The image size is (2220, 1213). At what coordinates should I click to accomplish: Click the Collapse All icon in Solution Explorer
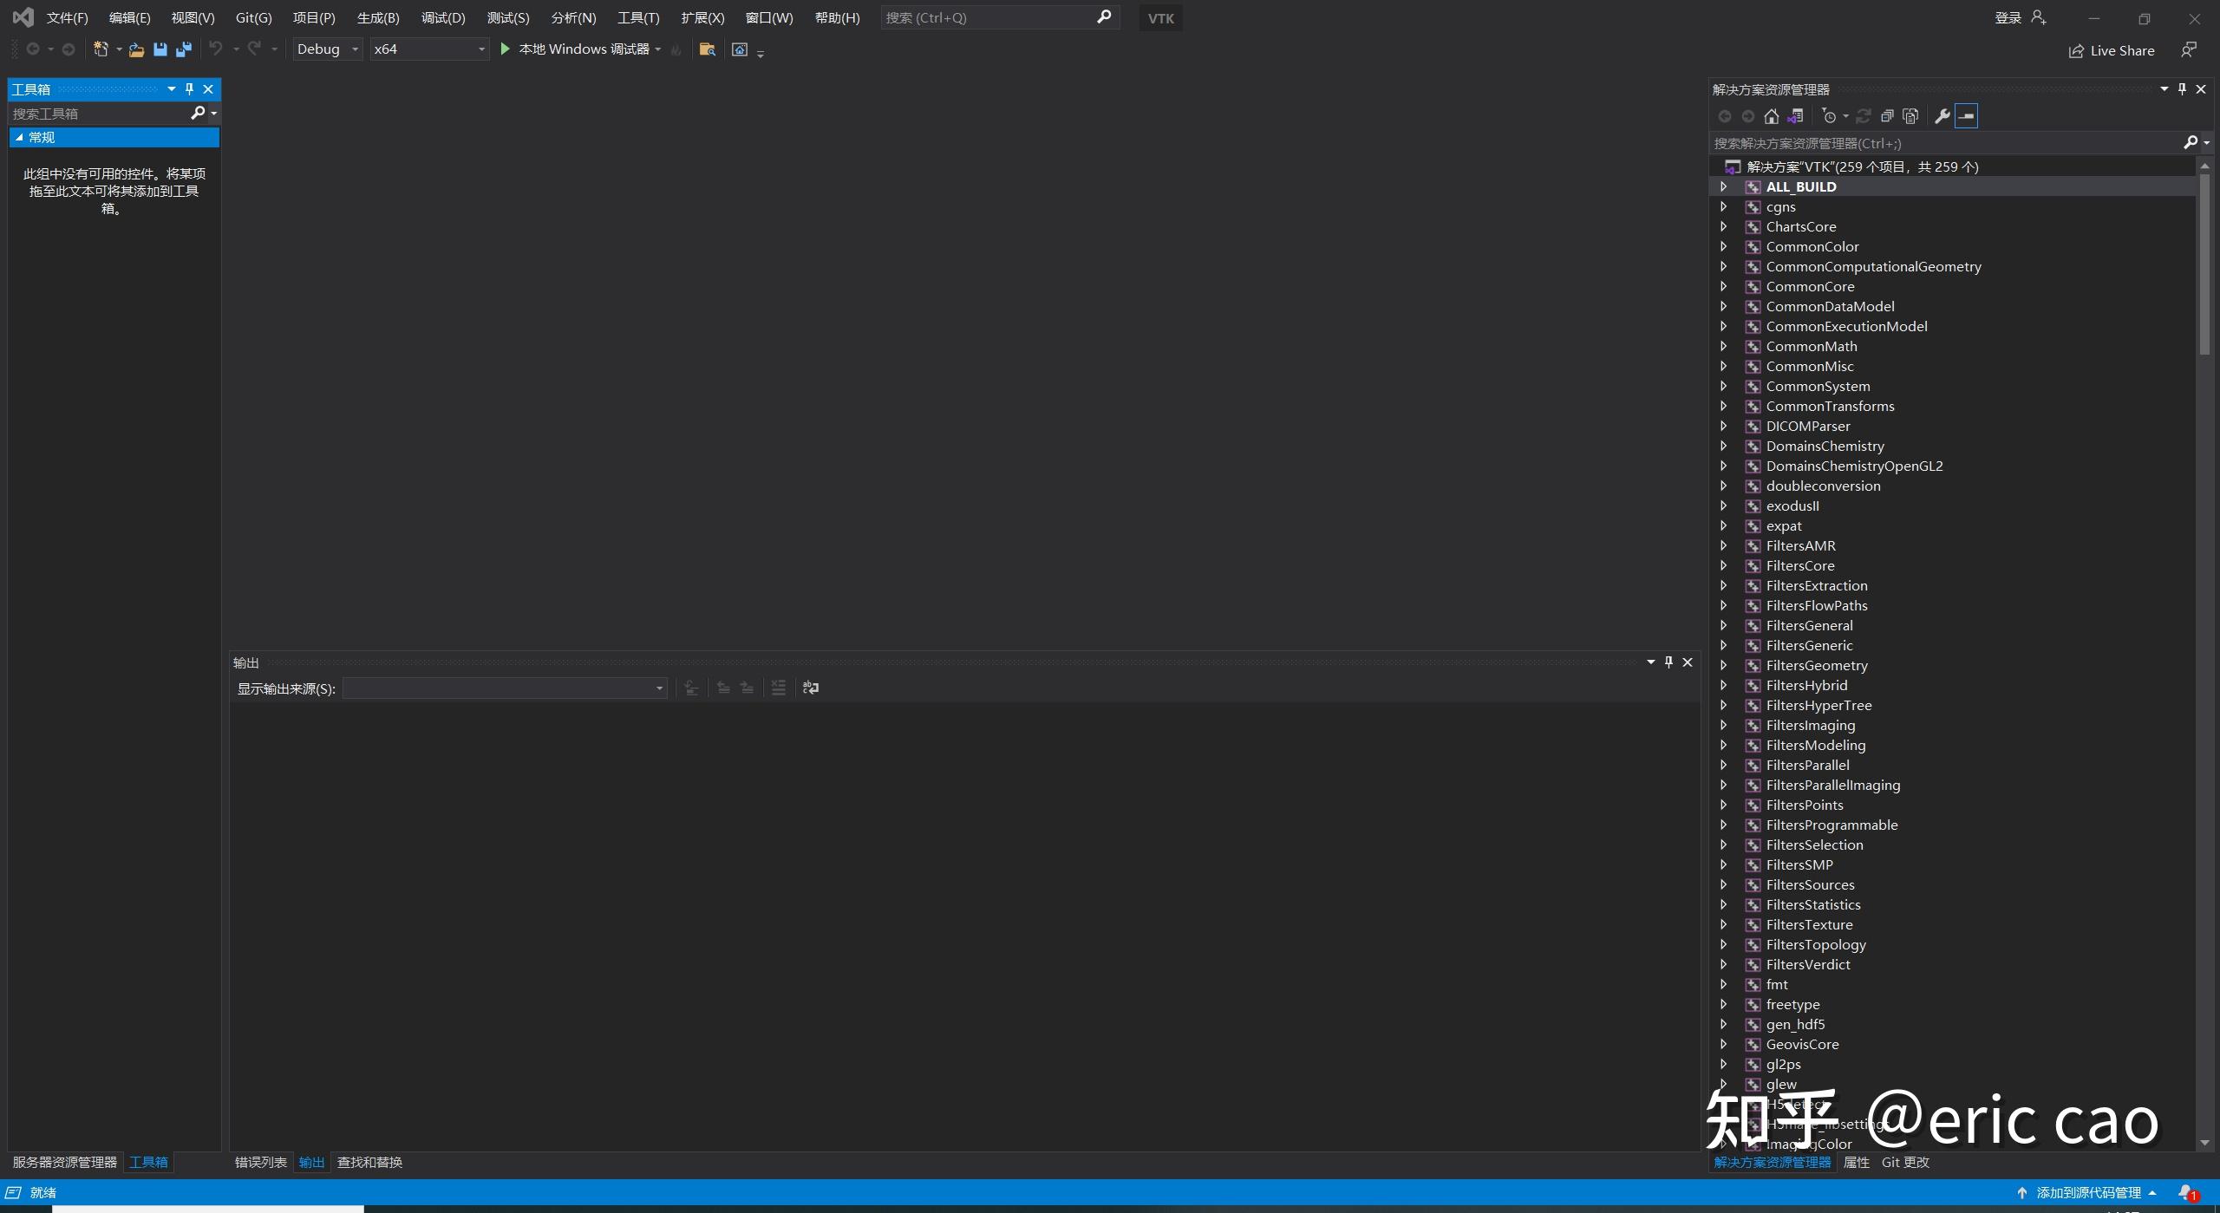(1887, 116)
